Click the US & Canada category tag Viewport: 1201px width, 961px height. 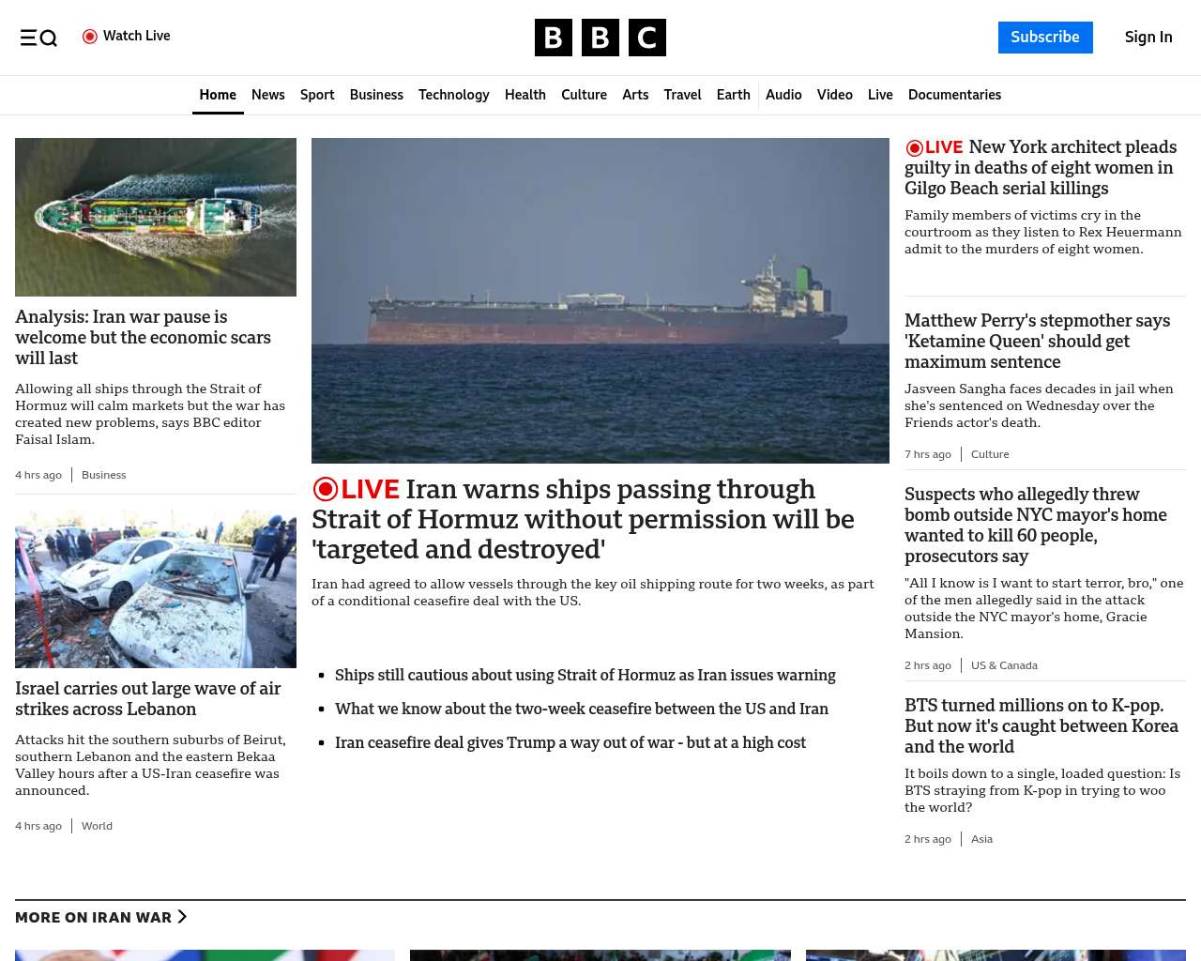point(1004,665)
